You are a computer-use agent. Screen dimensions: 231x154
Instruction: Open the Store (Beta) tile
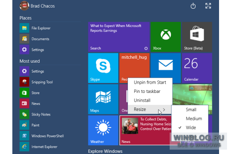197,37
